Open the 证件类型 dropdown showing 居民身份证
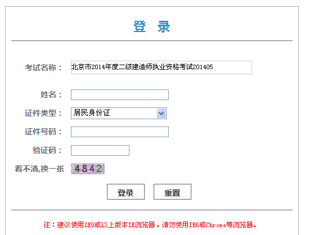This screenshot has width=309, height=235. click(119, 113)
